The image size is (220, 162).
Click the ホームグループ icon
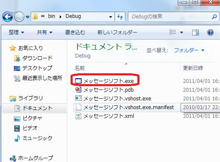(x=13, y=159)
